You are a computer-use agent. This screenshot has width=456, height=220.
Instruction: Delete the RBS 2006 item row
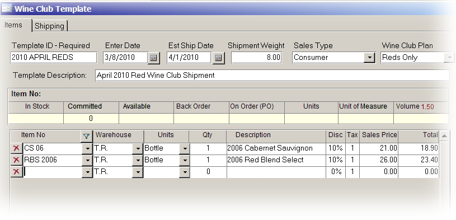coord(16,160)
